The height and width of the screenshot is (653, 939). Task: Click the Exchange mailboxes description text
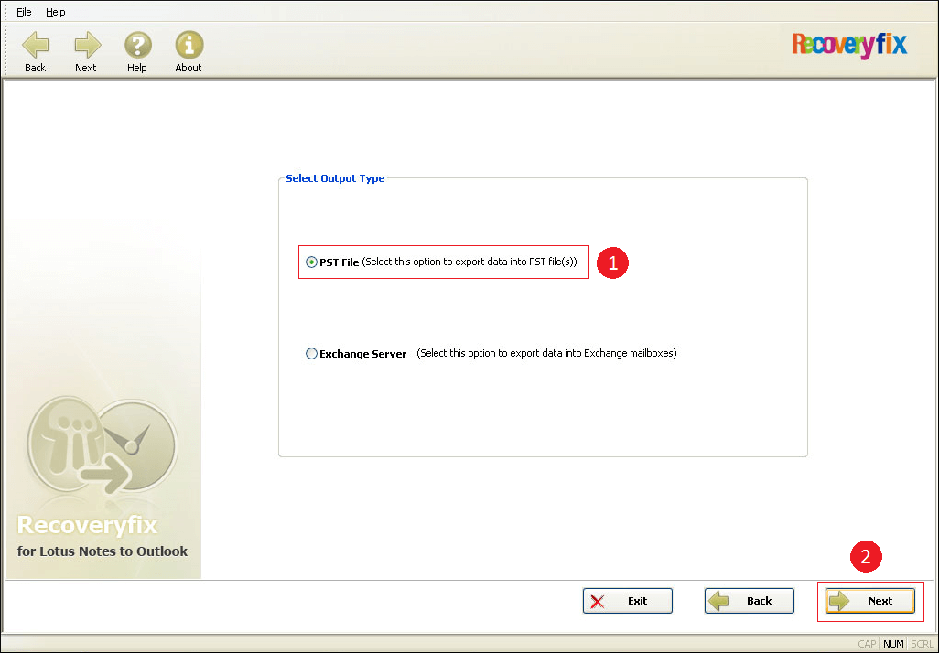pos(546,353)
